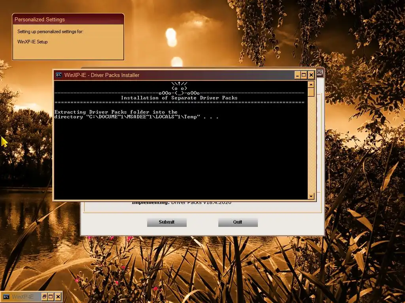Click the Personalized Settings title bar

coord(68,19)
